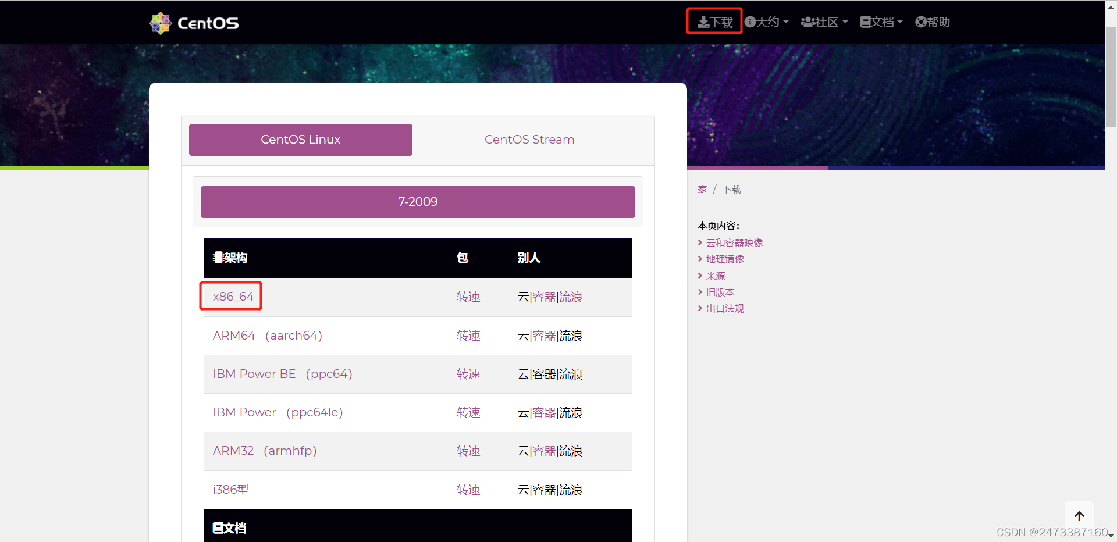
Task: Click 容器 containers link in x86_64 row
Action: pos(544,297)
